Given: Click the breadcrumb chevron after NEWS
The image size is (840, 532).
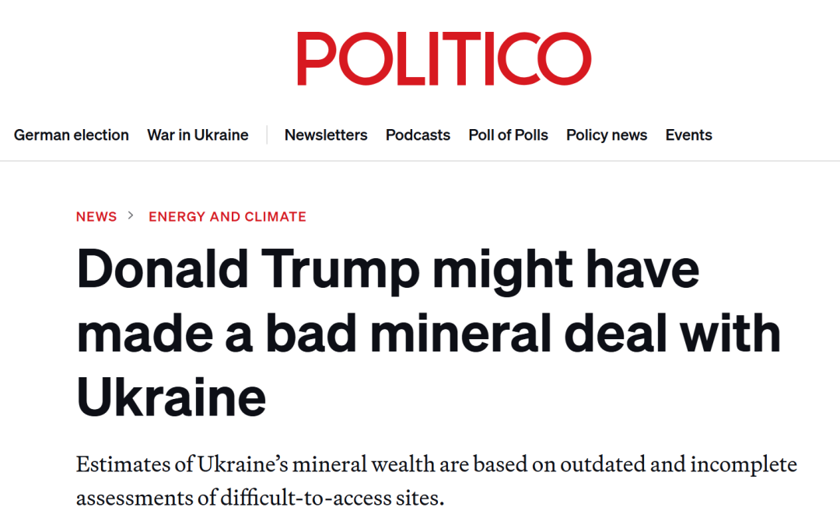Looking at the screenshot, I should (x=131, y=216).
